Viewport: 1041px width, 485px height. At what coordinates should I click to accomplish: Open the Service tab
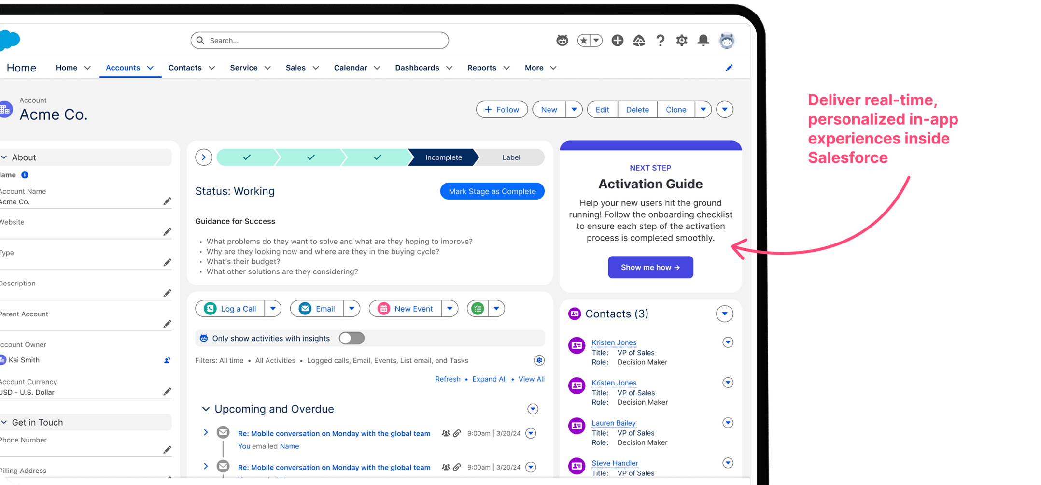point(244,68)
